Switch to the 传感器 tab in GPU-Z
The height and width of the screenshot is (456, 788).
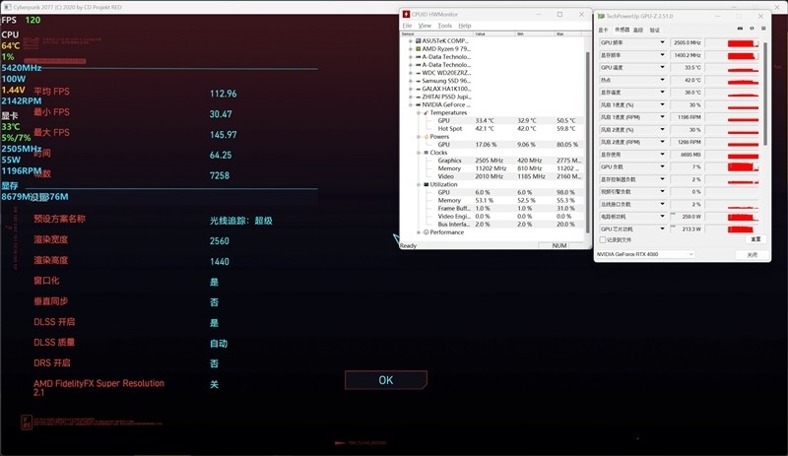[x=623, y=30]
